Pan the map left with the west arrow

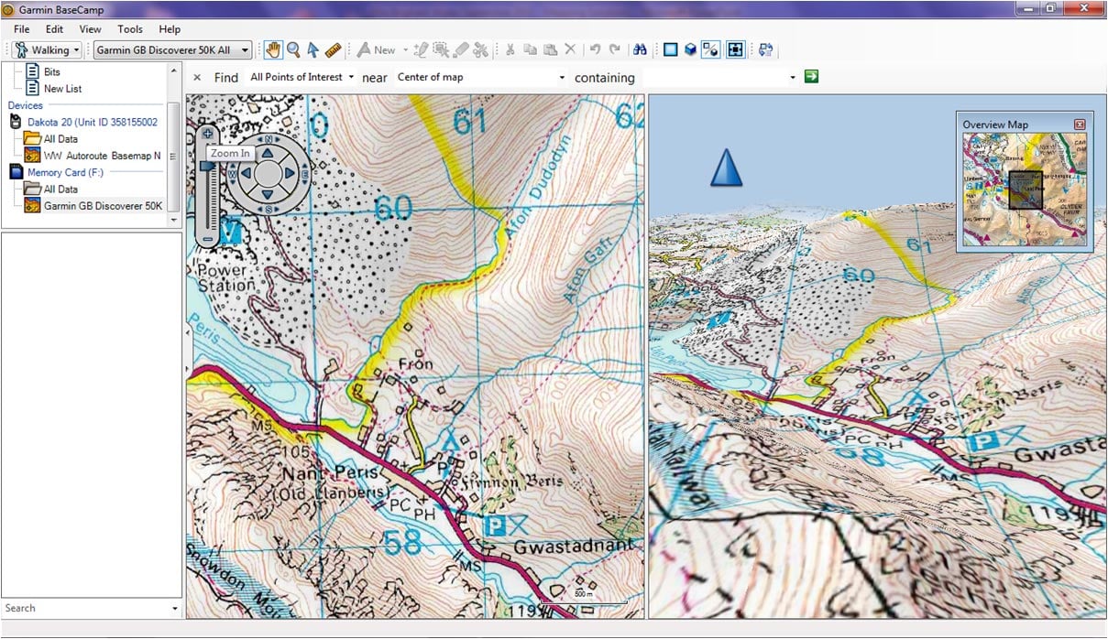coord(245,172)
